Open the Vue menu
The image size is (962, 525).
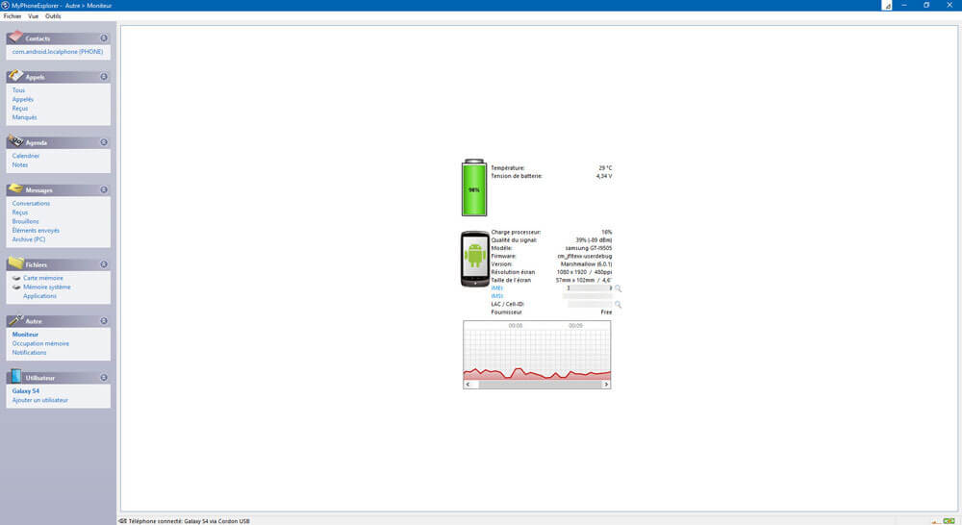click(33, 16)
